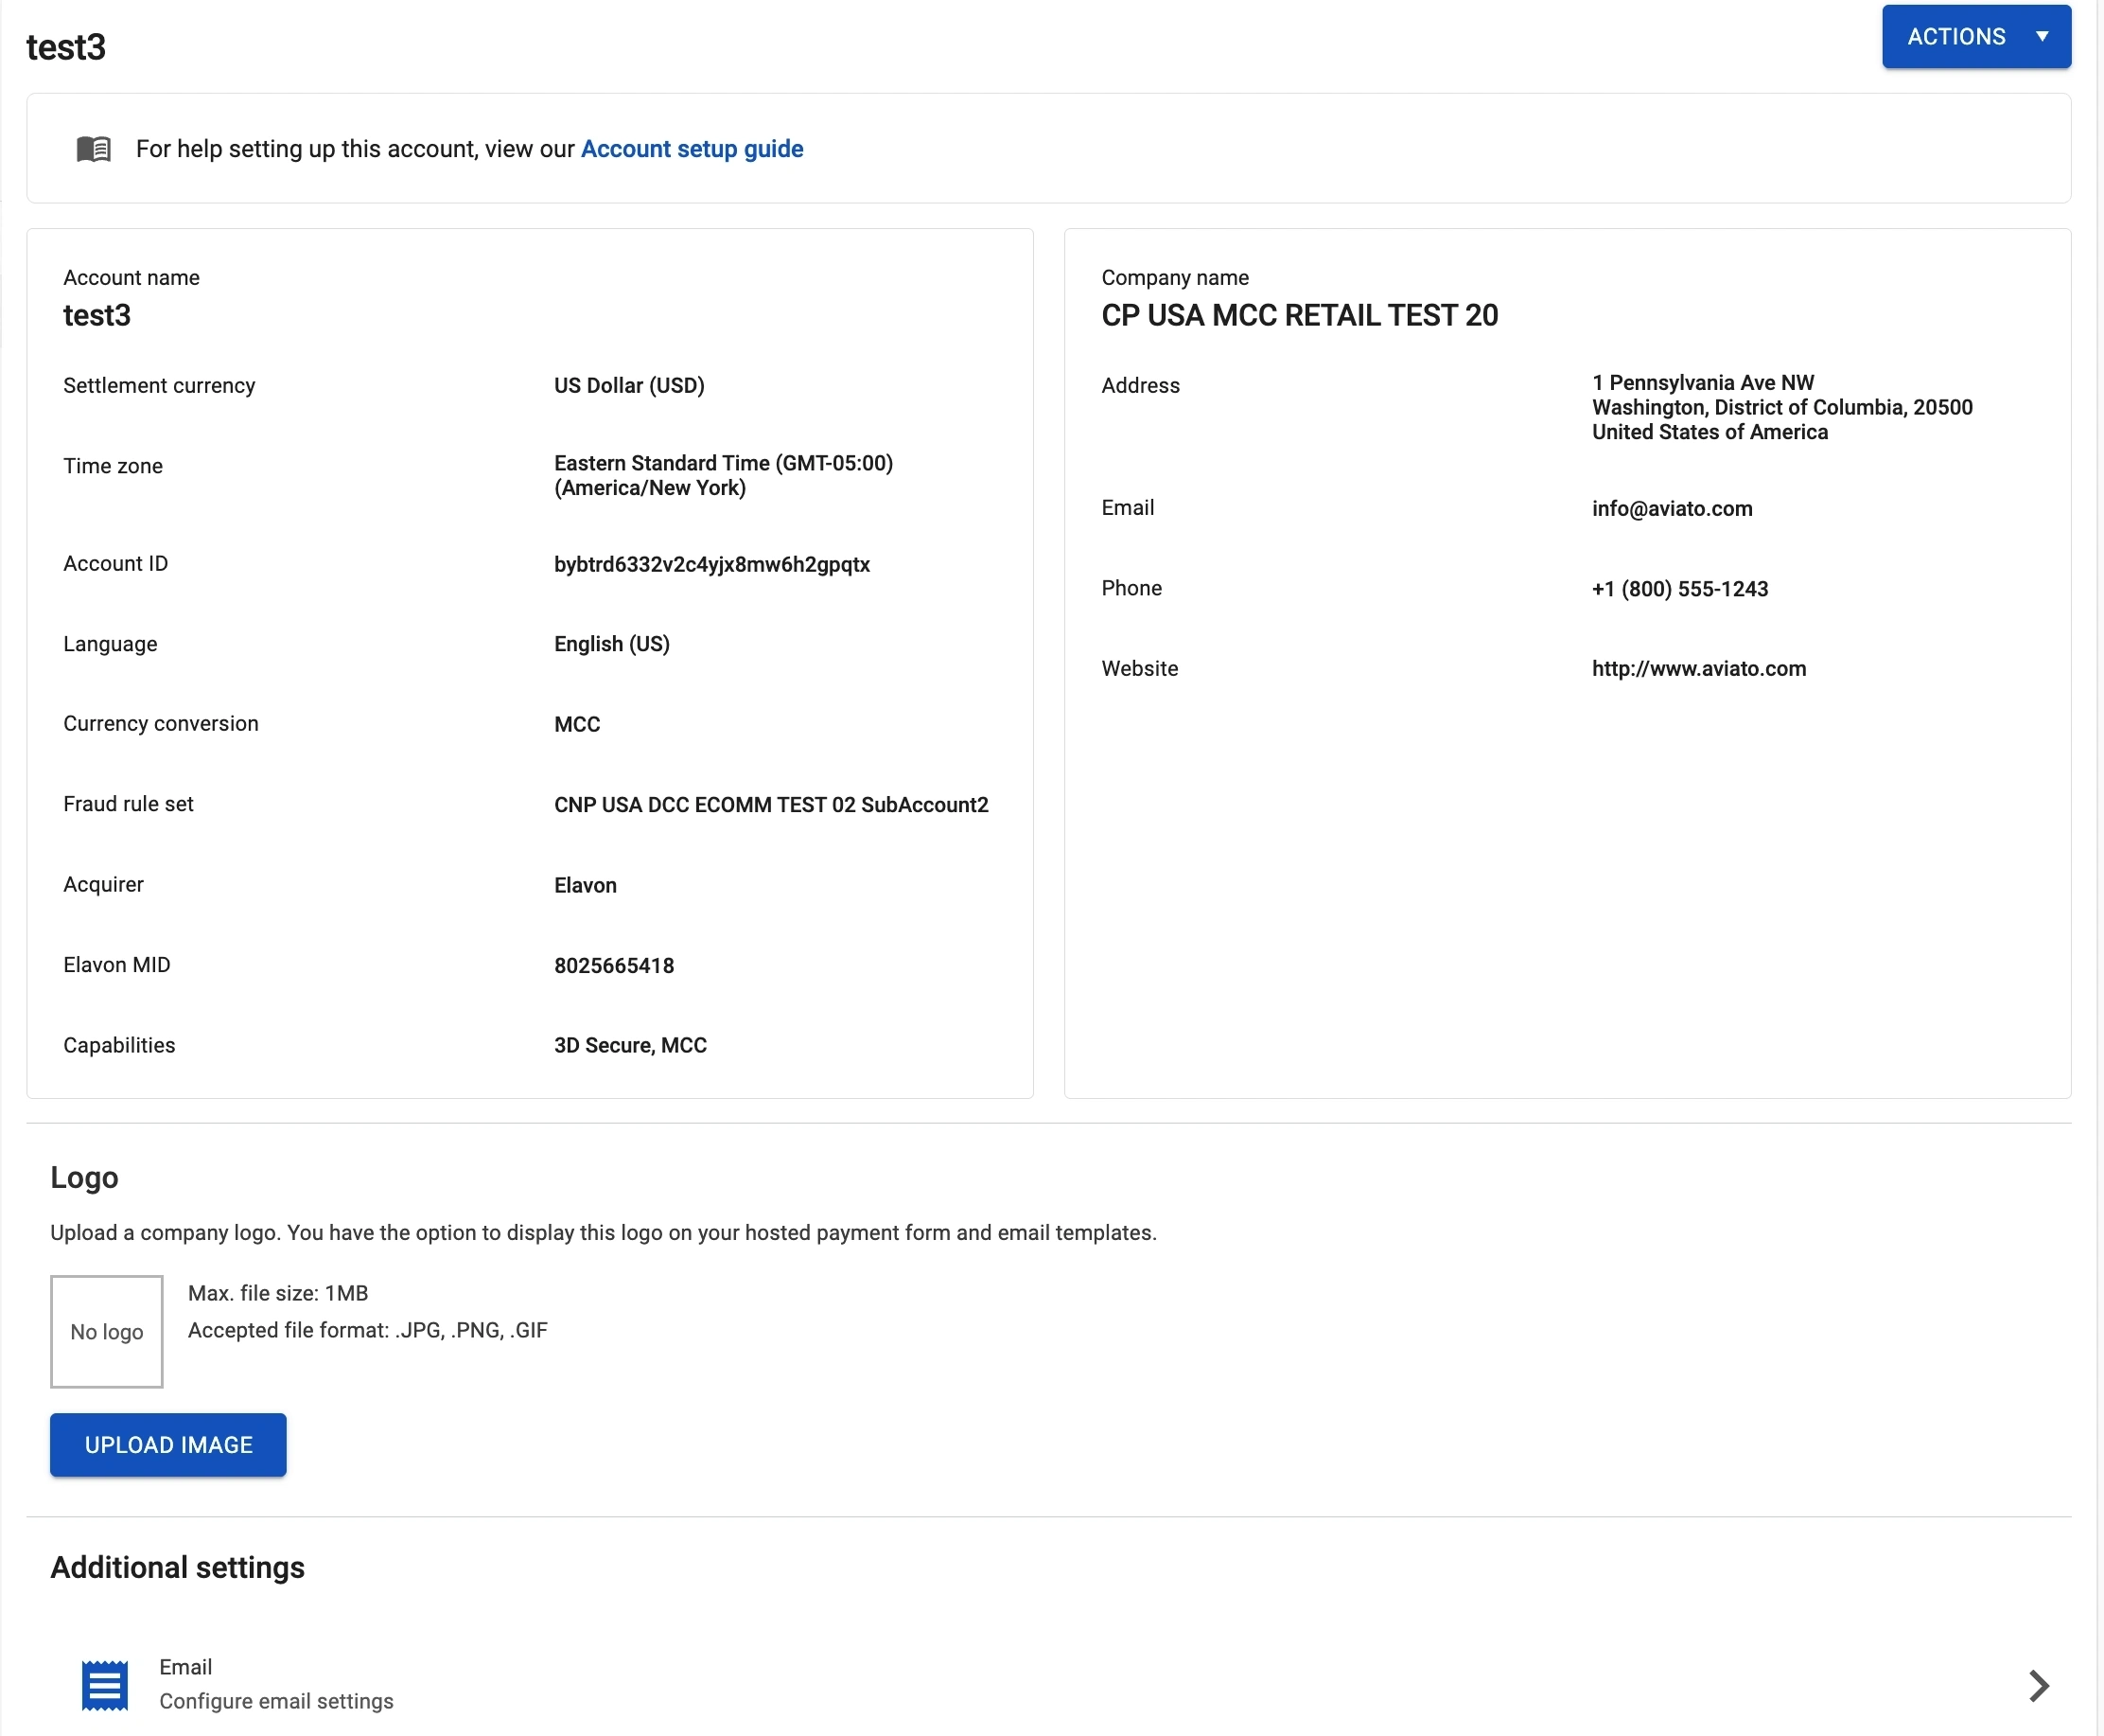Open the Account setup guide link
The width and height of the screenshot is (2104, 1736).
692,149
